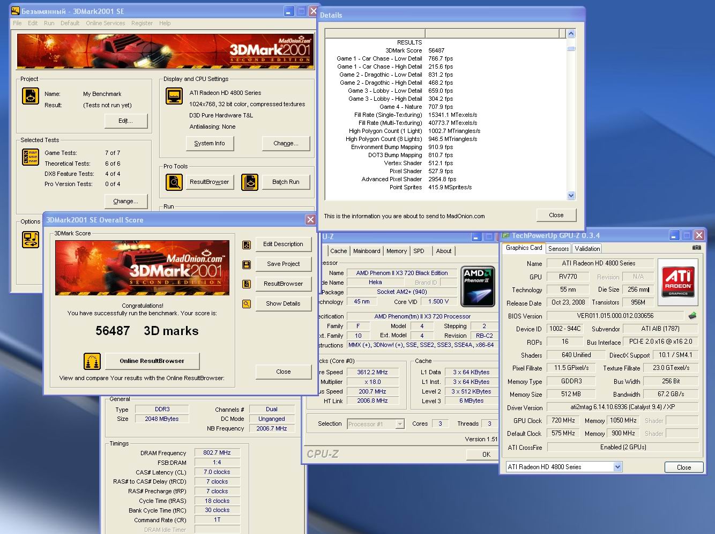715x534 pixels.
Task: Click the Online ResultBrowser icon
Action: [92, 361]
